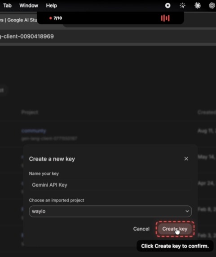The width and height of the screenshot is (216, 257).
Task: Click the stop recording icon in the menu bar
Action: 168,5
